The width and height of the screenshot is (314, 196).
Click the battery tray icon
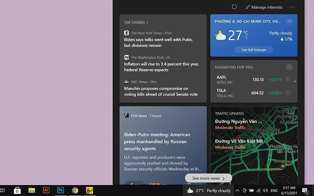coord(252,191)
